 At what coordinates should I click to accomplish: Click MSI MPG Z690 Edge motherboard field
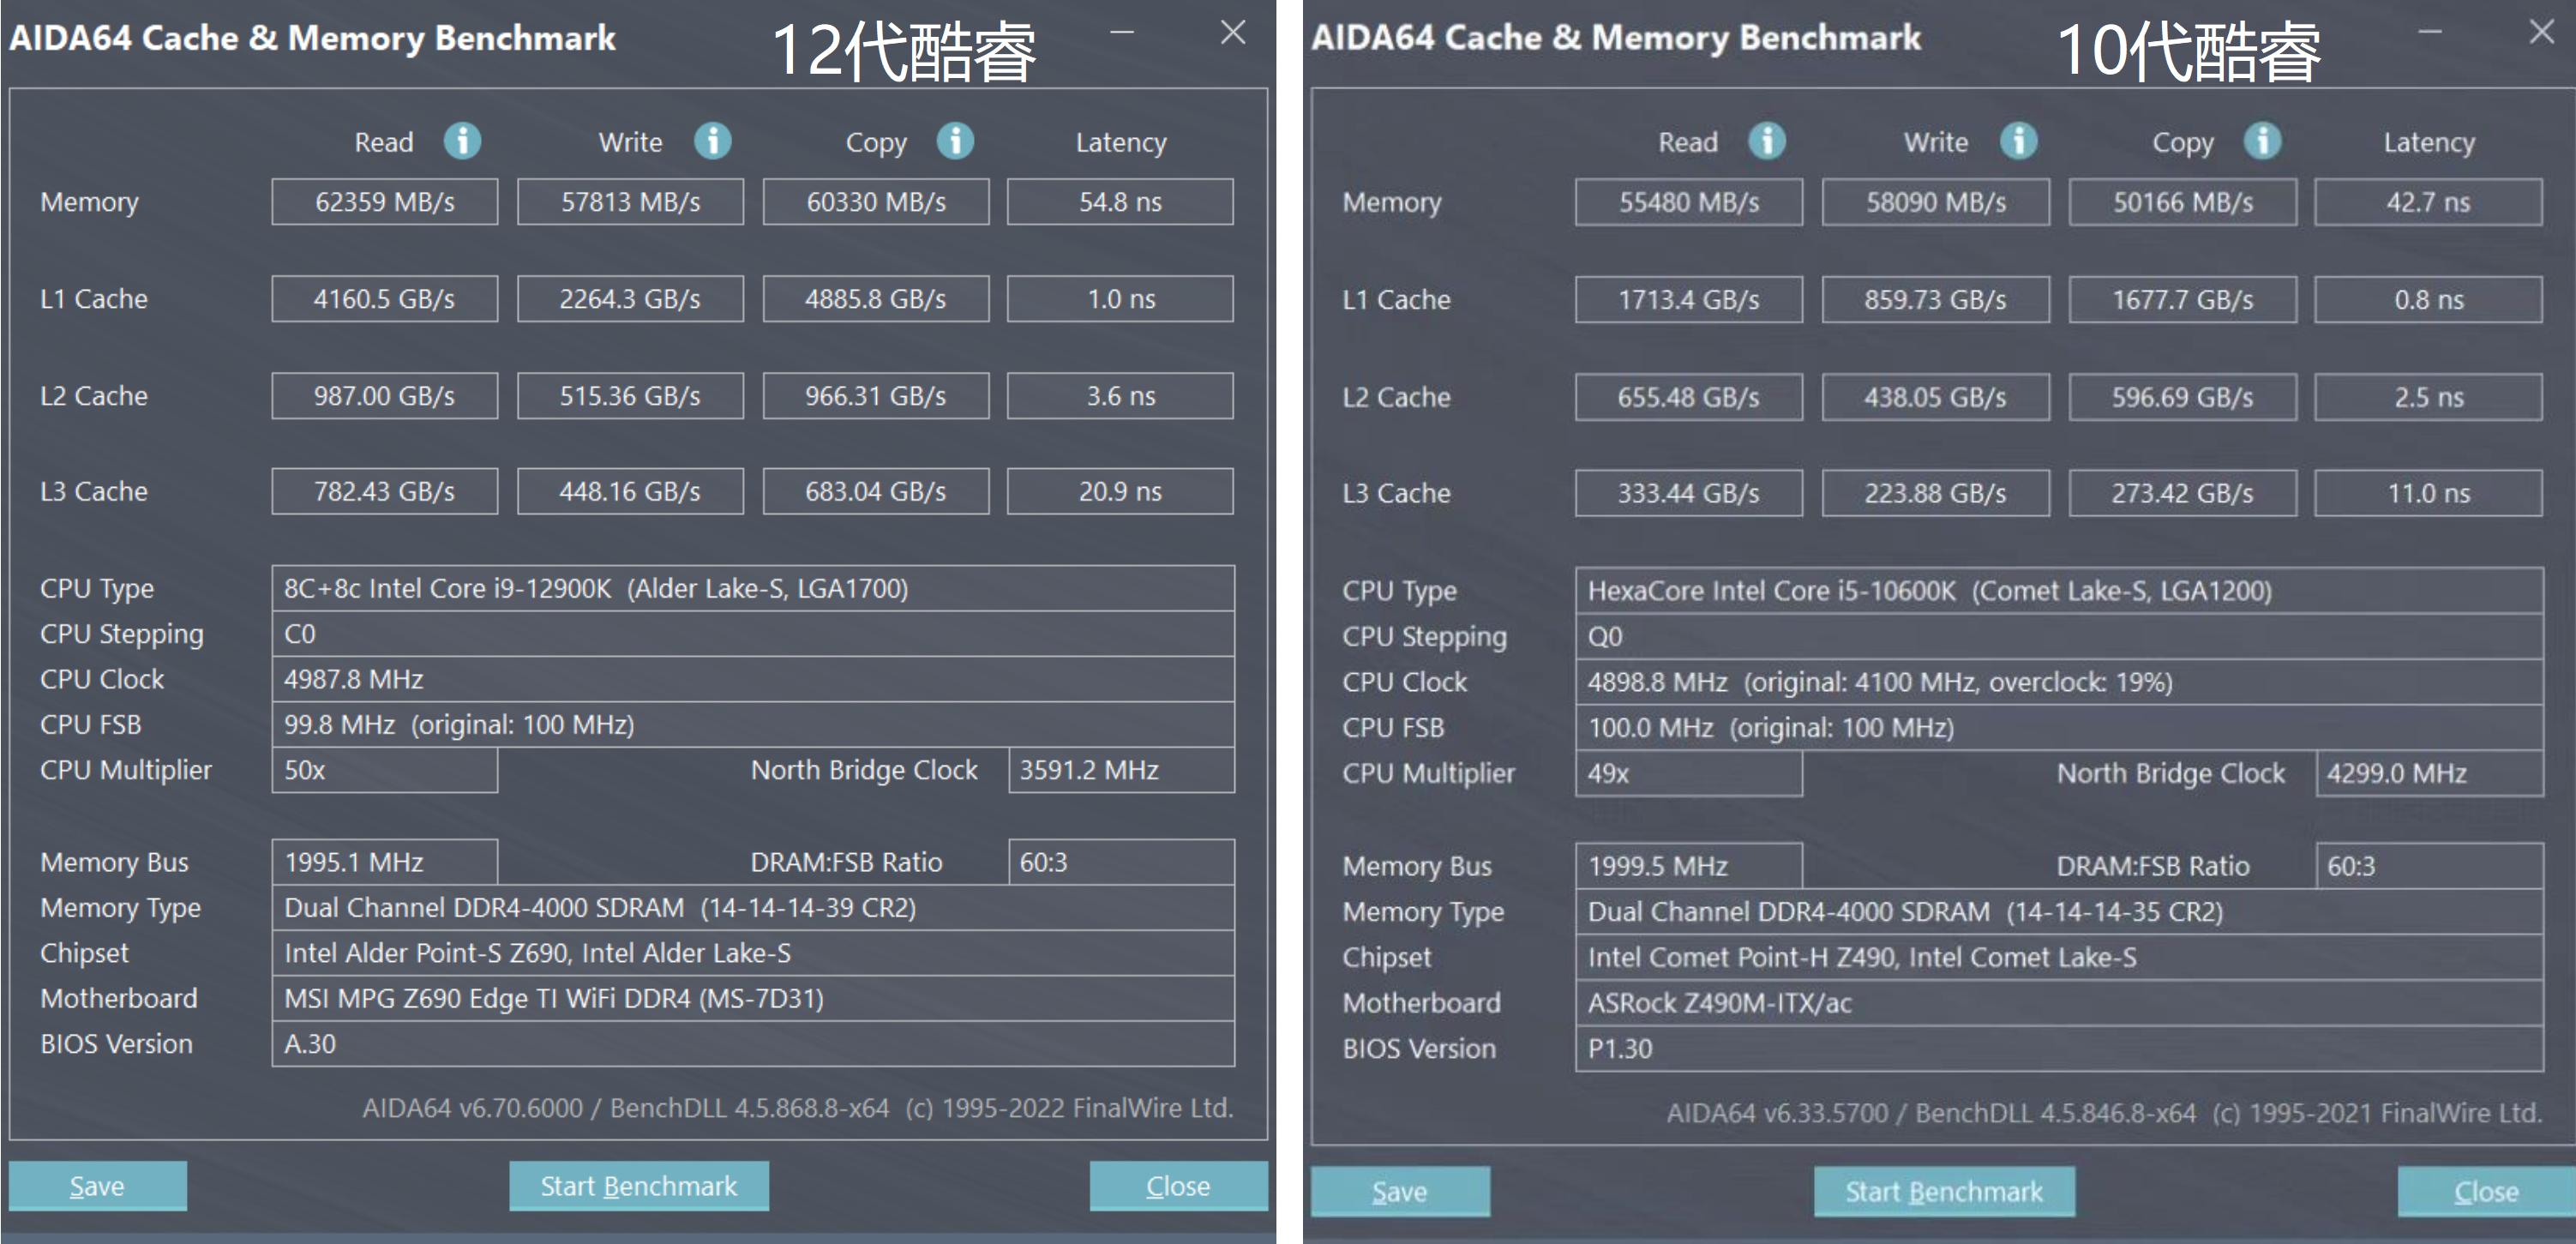click(753, 998)
